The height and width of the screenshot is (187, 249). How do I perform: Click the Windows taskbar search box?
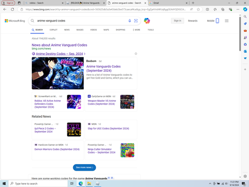click(x=38, y=184)
